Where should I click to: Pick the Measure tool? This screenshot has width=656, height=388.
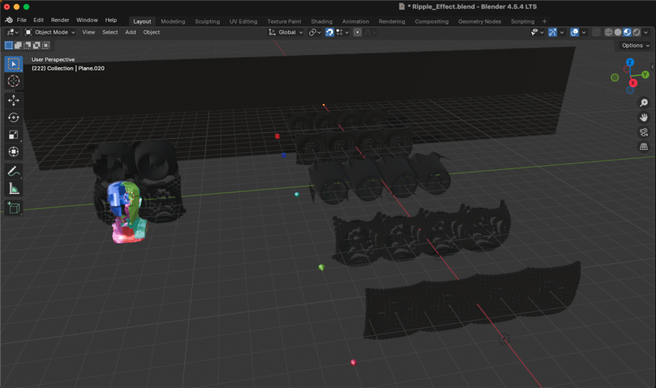coord(13,188)
